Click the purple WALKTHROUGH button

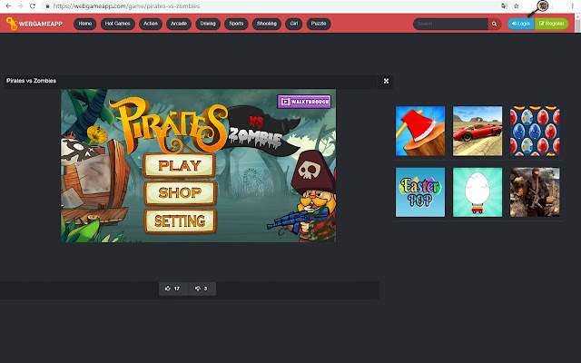304,102
